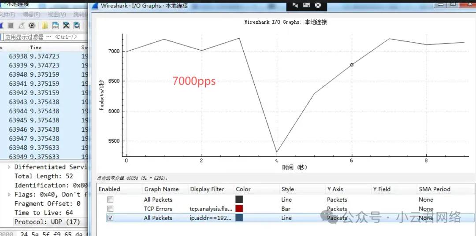Screen dimensions: 476x236
Task: Click the reload capture file icon
Action: 77,26
